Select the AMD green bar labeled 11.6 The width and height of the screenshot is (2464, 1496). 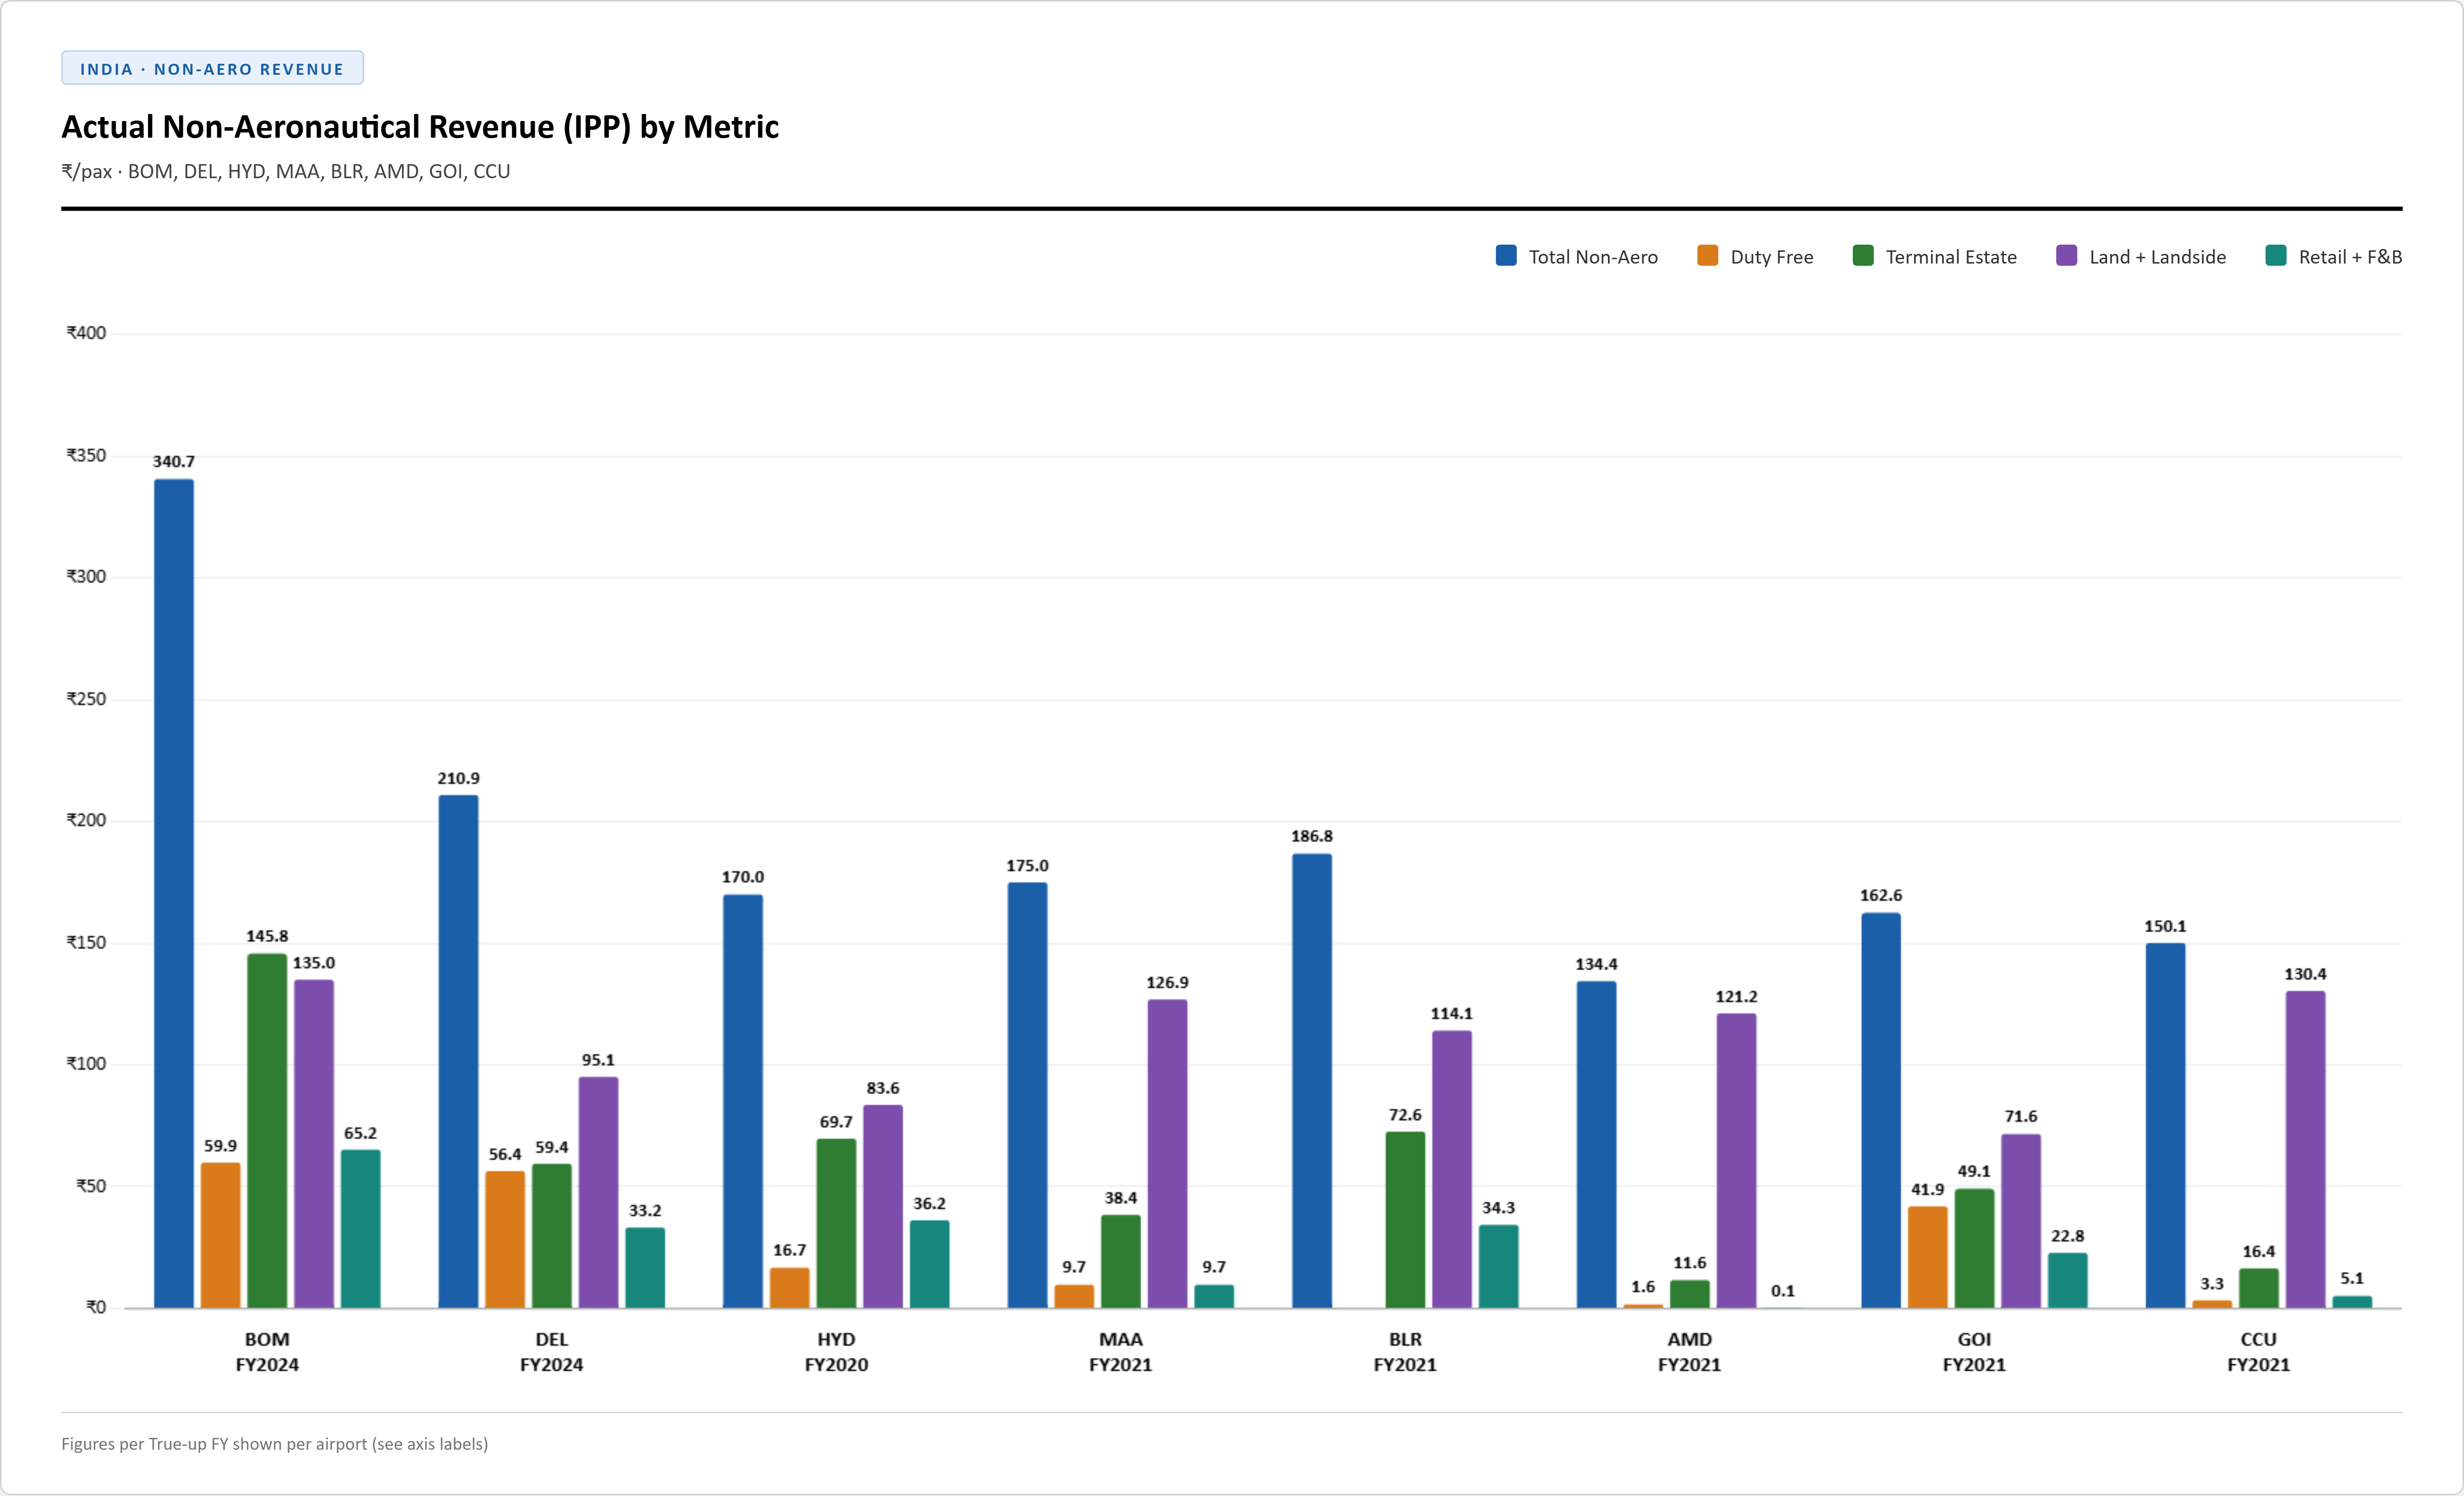[1690, 1294]
